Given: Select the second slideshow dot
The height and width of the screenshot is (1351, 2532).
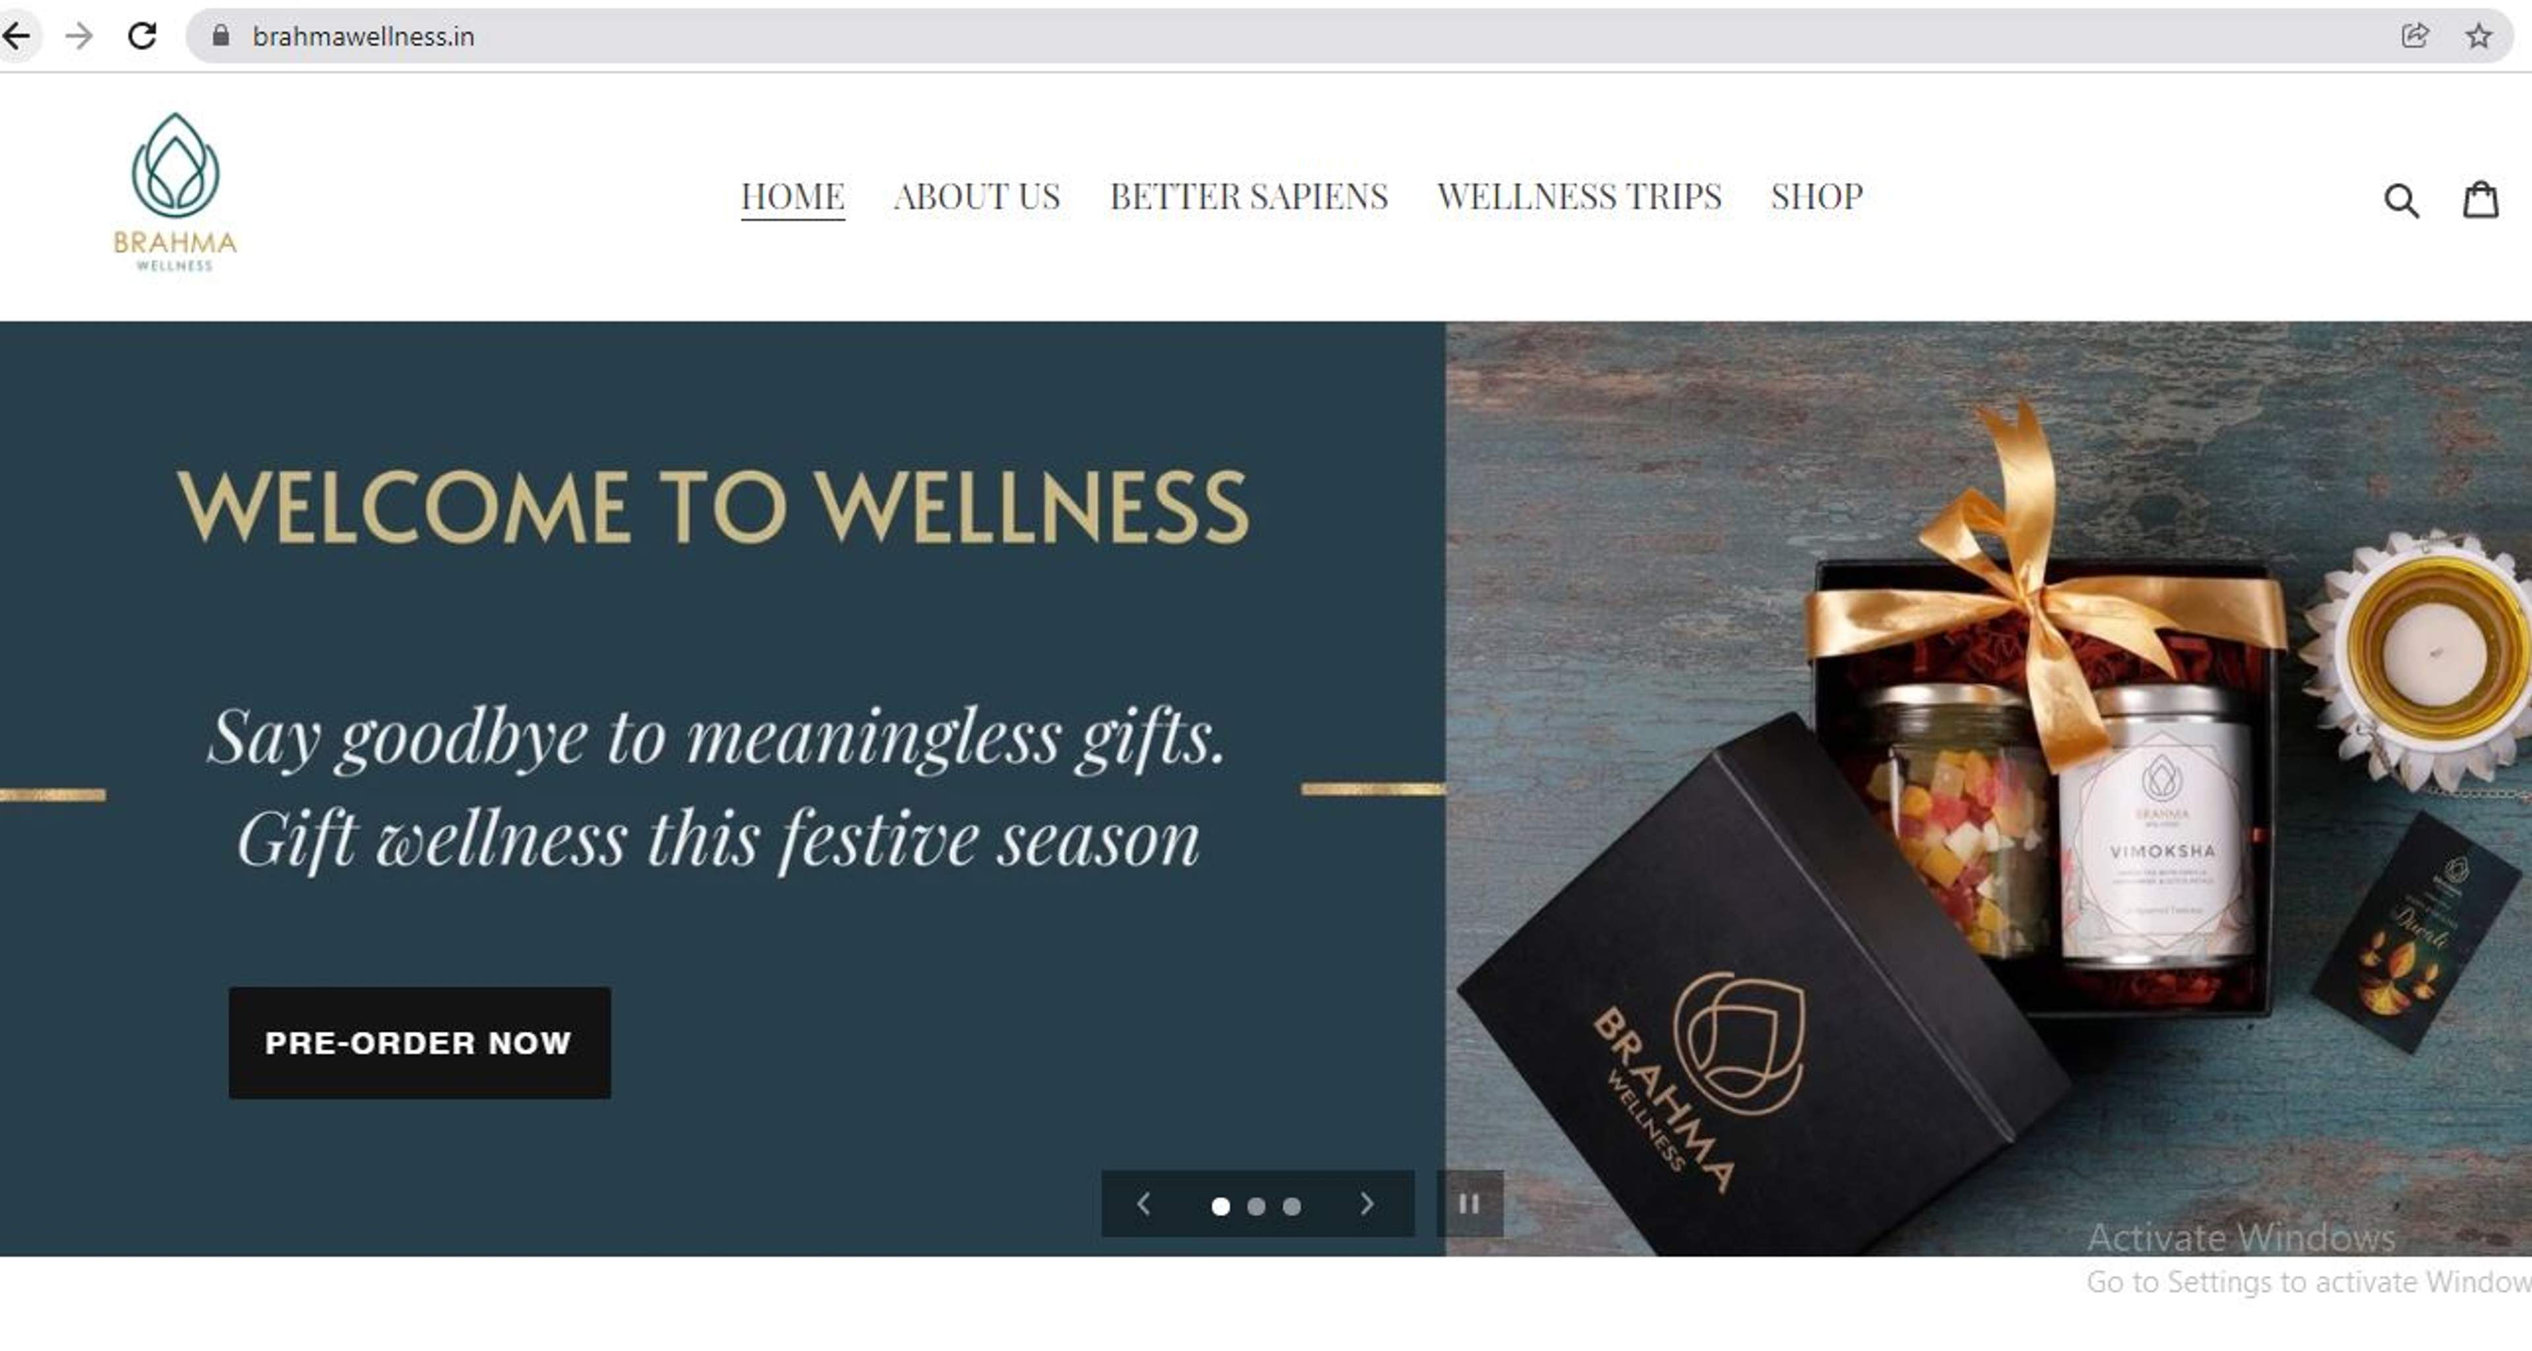Looking at the screenshot, I should coord(1256,1205).
